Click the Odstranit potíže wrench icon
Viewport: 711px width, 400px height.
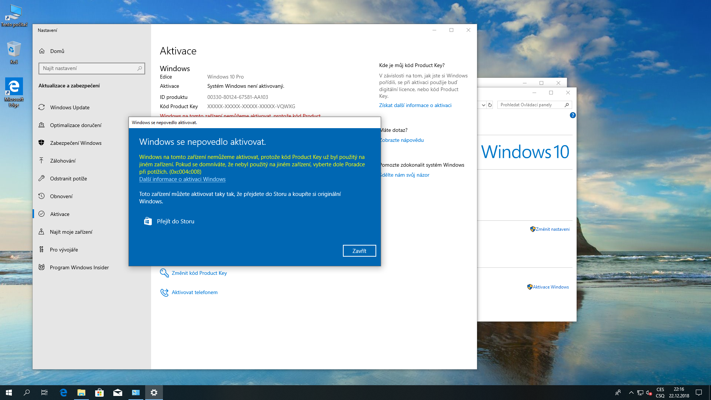pyautogui.click(x=41, y=179)
